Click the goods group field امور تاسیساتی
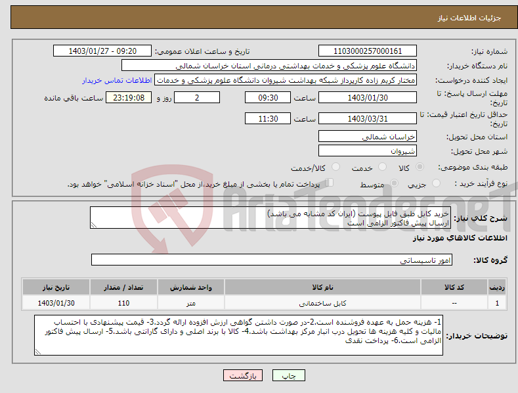518x393 pixels. point(272,260)
